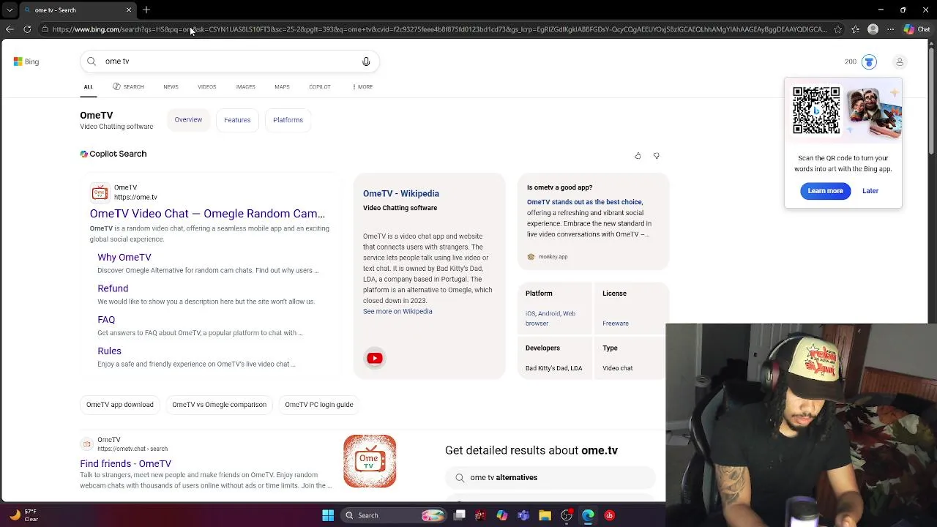Viewport: 937px width, 527px height.
Task: Go back to the previous page
Action: pyautogui.click(x=10, y=29)
